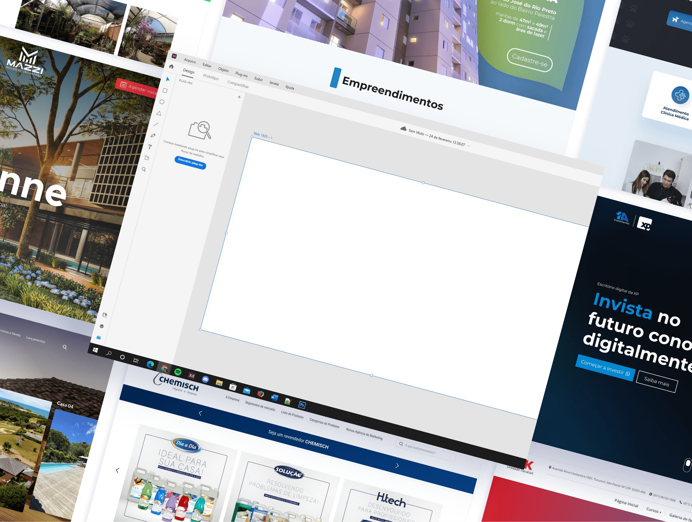Image resolution: width=692 pixels, height=522 pixels.
Task: Click next arrow on Chemisch blue banner
Action: coord(397,465)
